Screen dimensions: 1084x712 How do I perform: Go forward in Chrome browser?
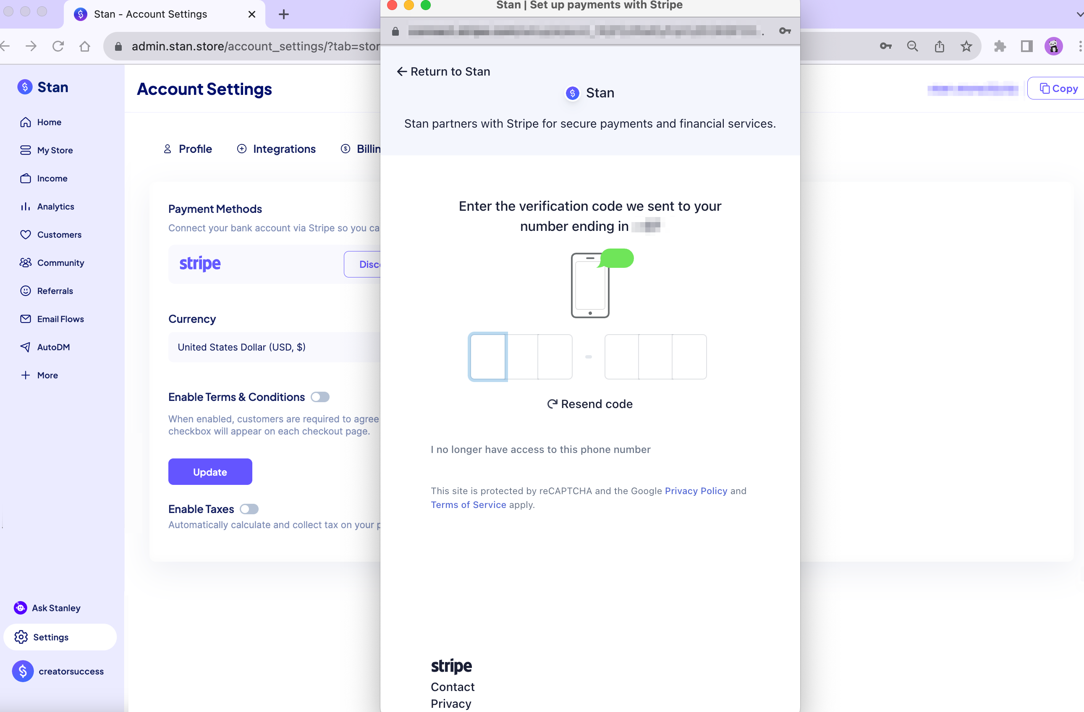[31, 46]
